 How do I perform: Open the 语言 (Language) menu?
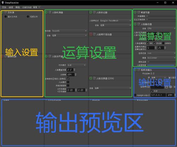[11, 7]
